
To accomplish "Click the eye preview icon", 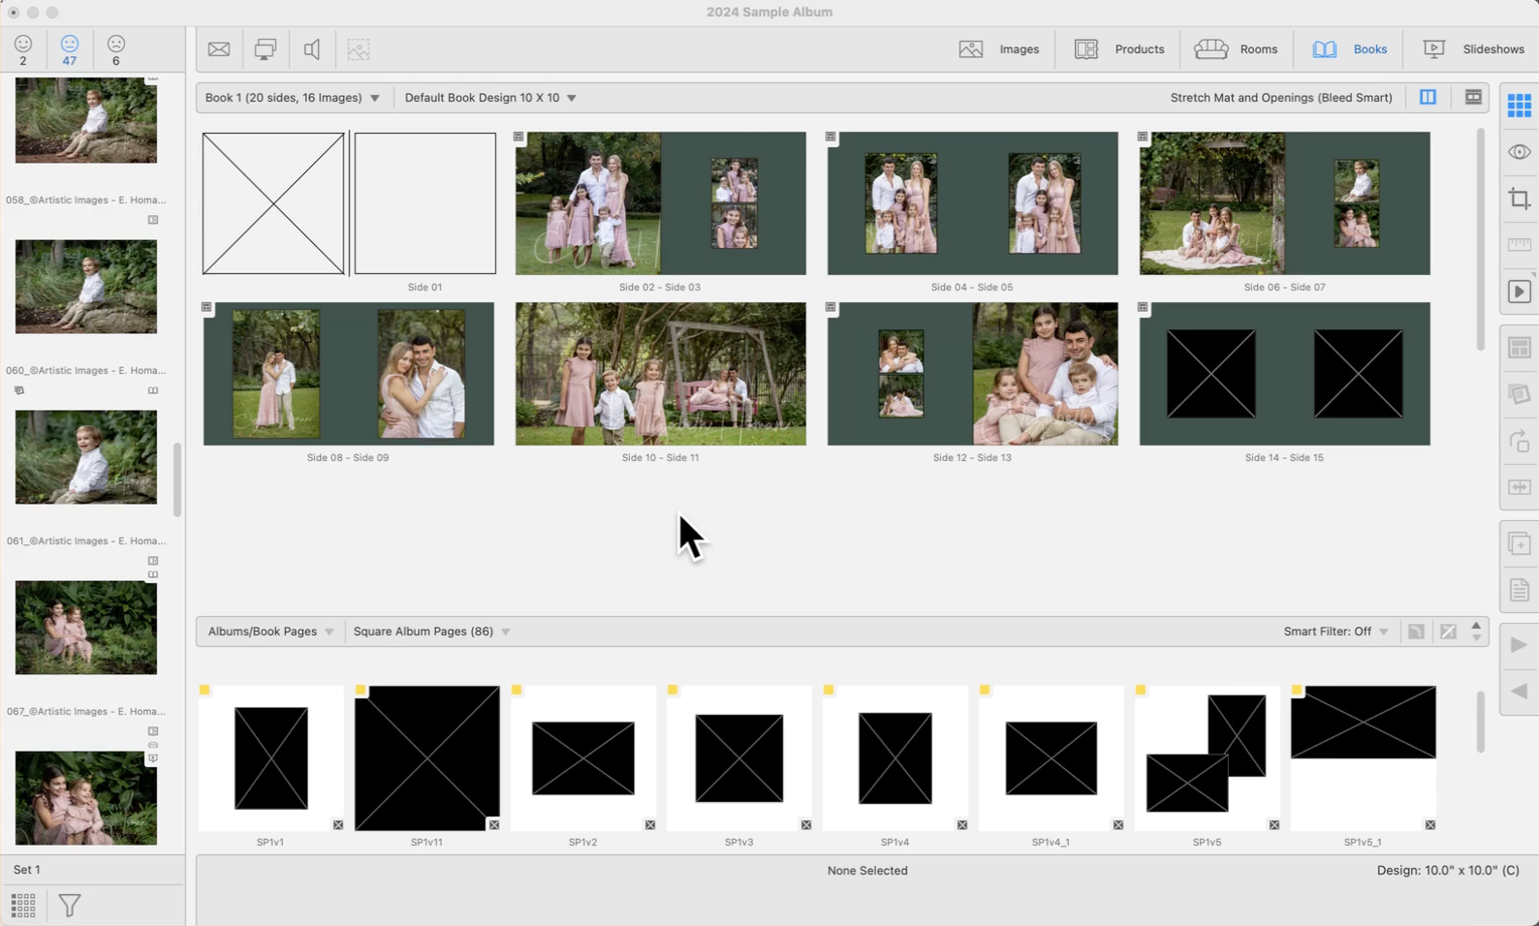I will tap(1519, 152).
